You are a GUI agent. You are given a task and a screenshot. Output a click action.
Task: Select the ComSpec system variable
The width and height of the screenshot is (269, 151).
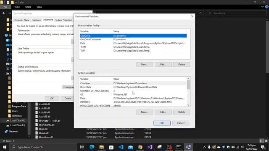coord(133,83)
